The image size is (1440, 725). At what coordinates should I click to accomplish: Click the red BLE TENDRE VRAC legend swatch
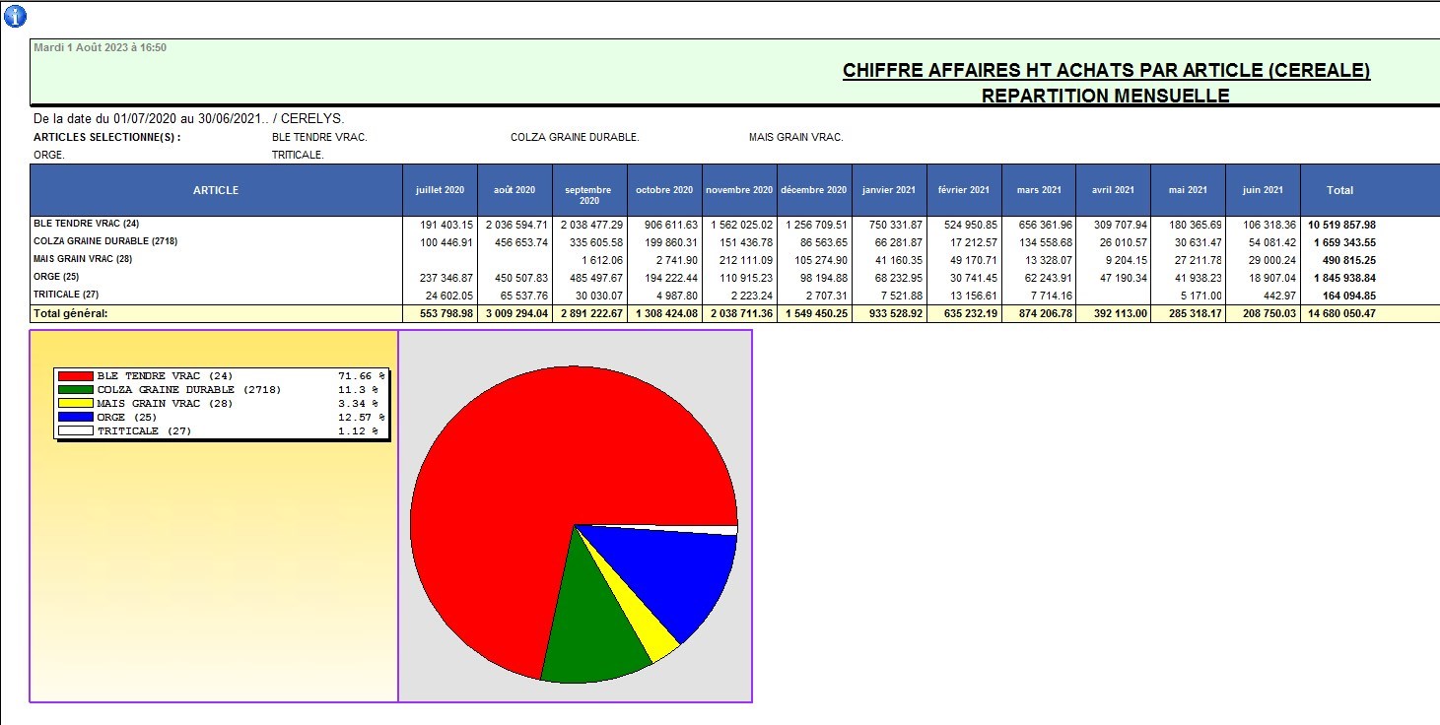point(75,376)
